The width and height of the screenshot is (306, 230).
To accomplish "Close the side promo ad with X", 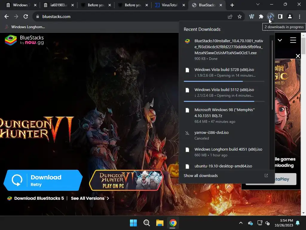I will point(298,56).
